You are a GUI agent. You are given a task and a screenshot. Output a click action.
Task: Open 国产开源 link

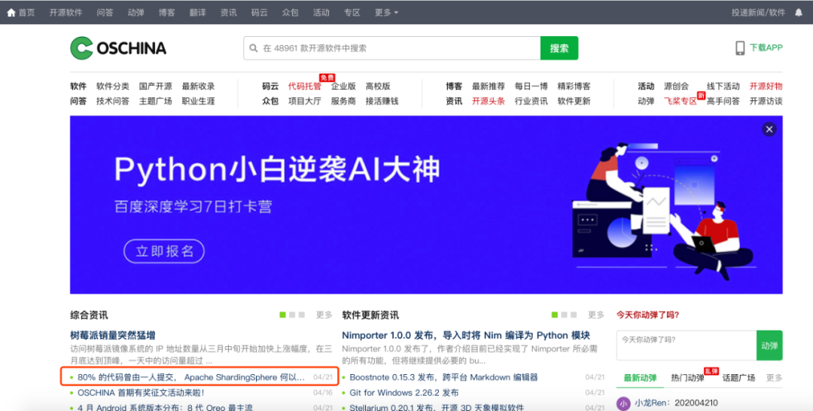(x=155, y=86)
